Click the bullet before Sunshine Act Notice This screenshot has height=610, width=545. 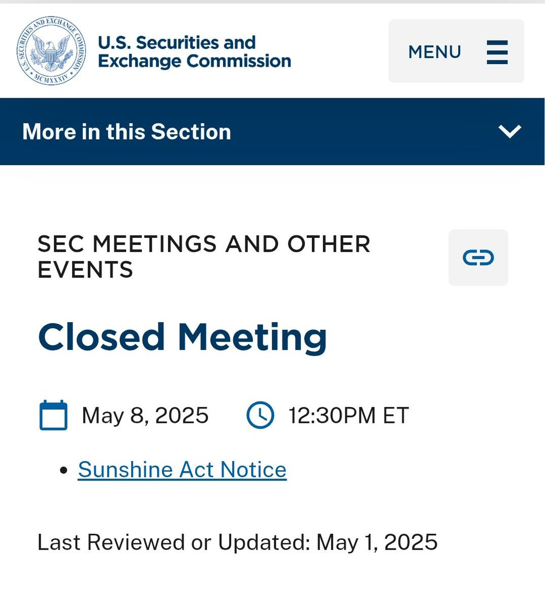pos(63,470)
